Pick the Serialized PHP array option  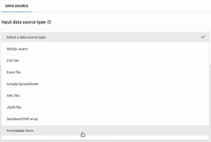coord(105,119)
